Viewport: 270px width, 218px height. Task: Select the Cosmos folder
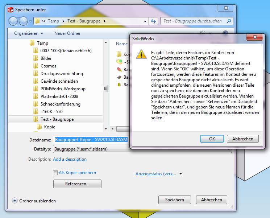point(49,66)
